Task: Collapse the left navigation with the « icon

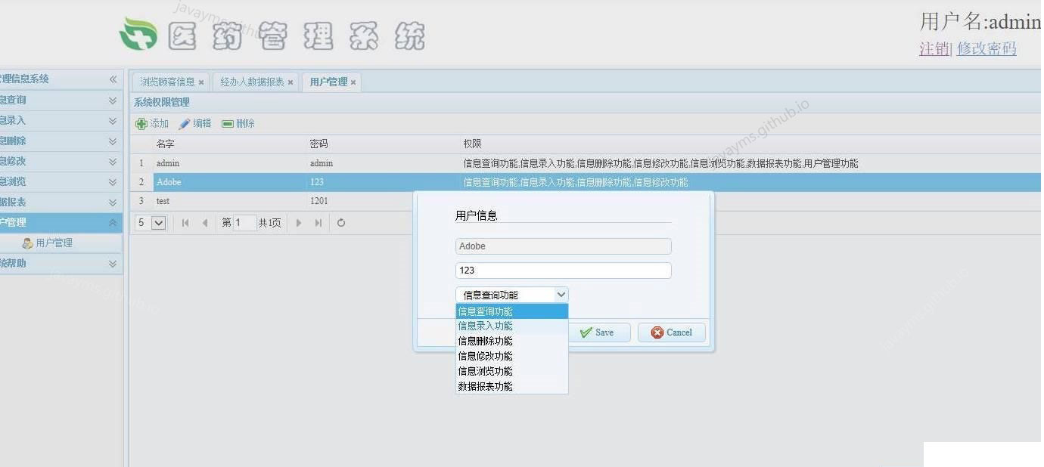Action: click(113, 79)
